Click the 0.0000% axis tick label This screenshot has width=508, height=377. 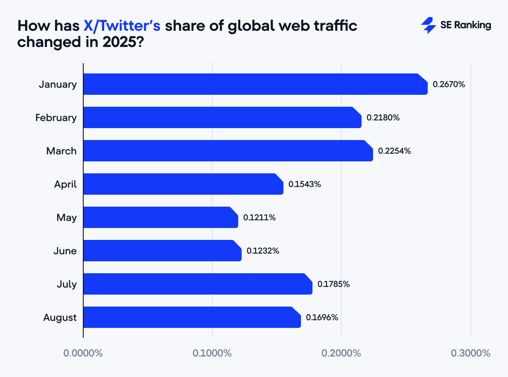83,354
